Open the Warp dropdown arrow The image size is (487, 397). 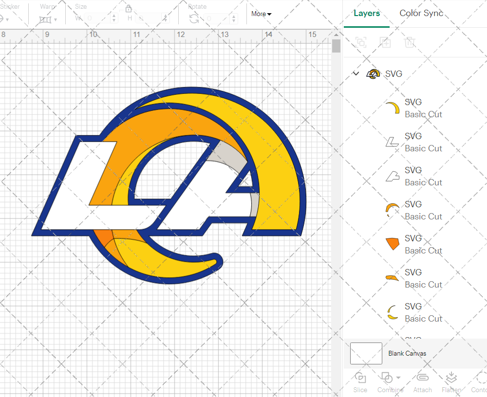point(56,20)
